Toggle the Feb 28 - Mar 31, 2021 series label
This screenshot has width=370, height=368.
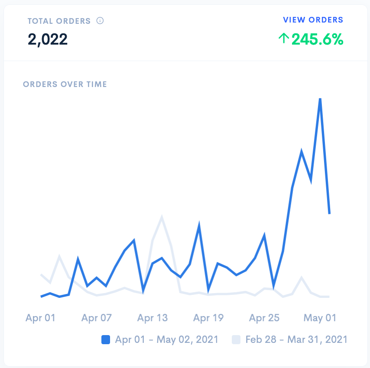tap(296, 339)
